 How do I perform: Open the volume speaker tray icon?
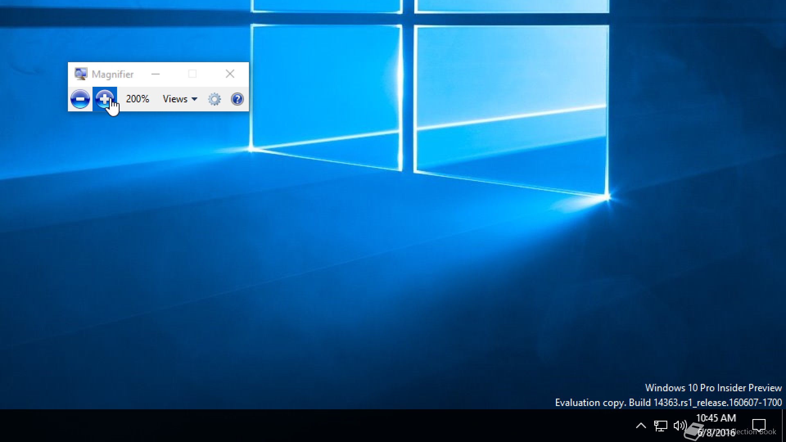(680, 426)
